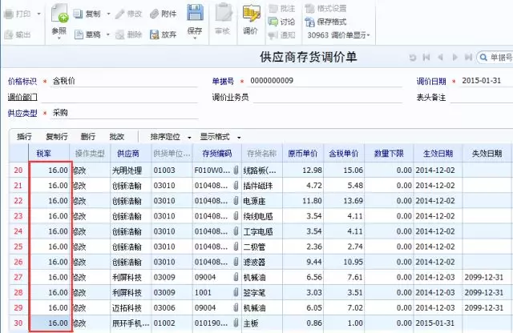Click the 复制行 copy row button
513x333 pixels.
coord(57,137)
